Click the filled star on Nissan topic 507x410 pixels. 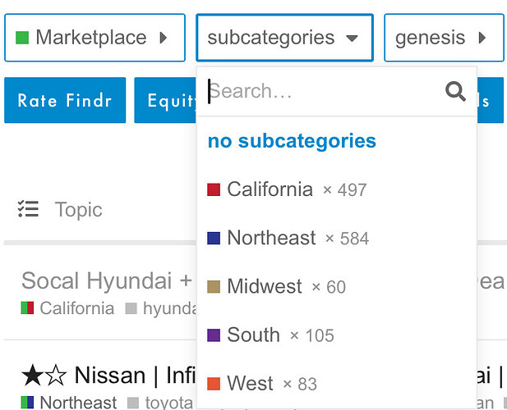32,376
